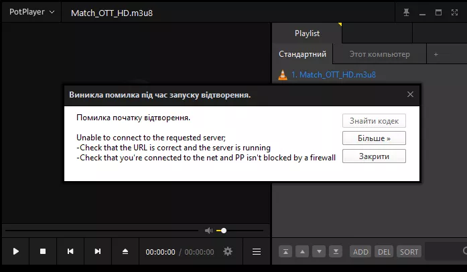
Task: Move playlist item to bottom
Action: pyautogui.click(x=336, y=252)
